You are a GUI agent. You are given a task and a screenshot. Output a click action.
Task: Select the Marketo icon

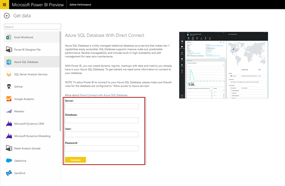tap(8, 111)
